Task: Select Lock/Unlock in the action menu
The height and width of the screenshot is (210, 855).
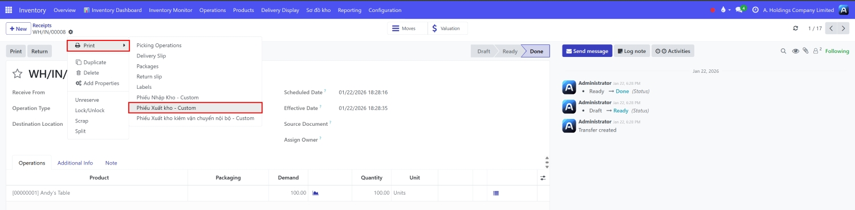Action: 99,110
